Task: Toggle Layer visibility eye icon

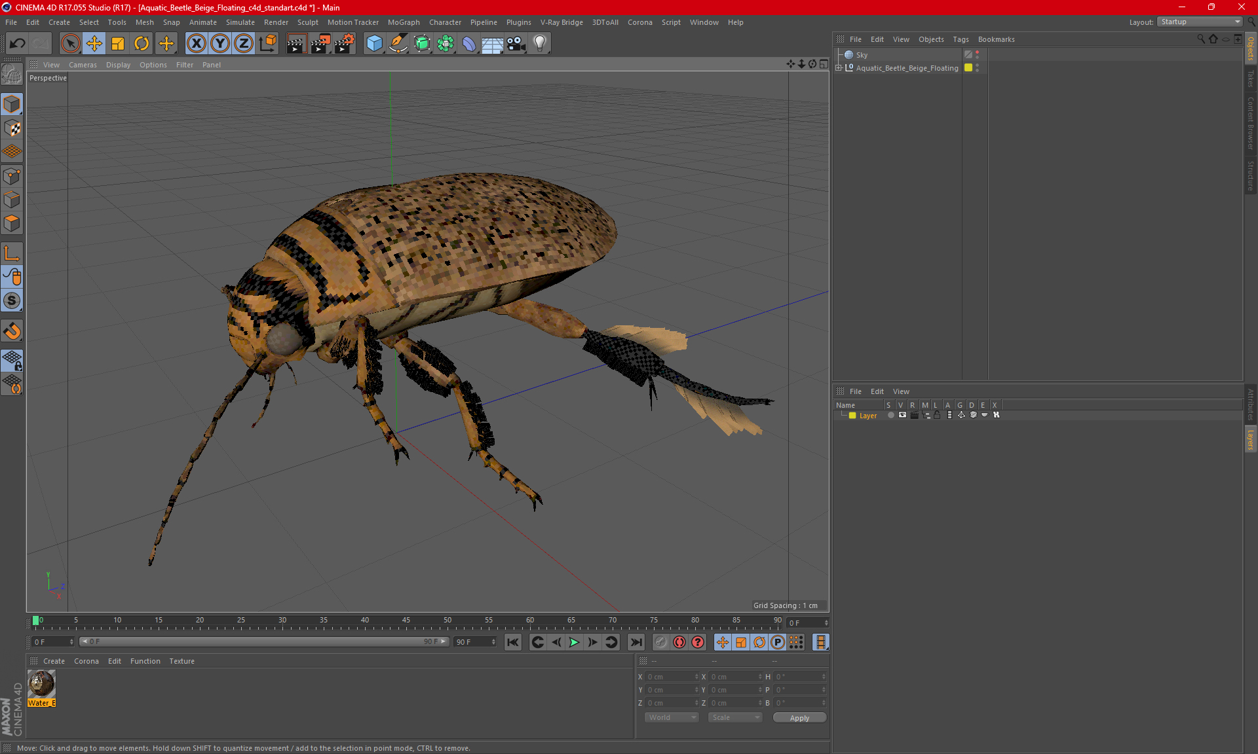Action: pos(902,415)
